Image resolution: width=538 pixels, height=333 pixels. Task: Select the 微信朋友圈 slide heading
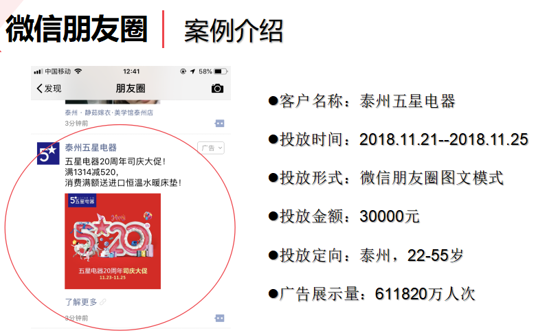(77, 28)
